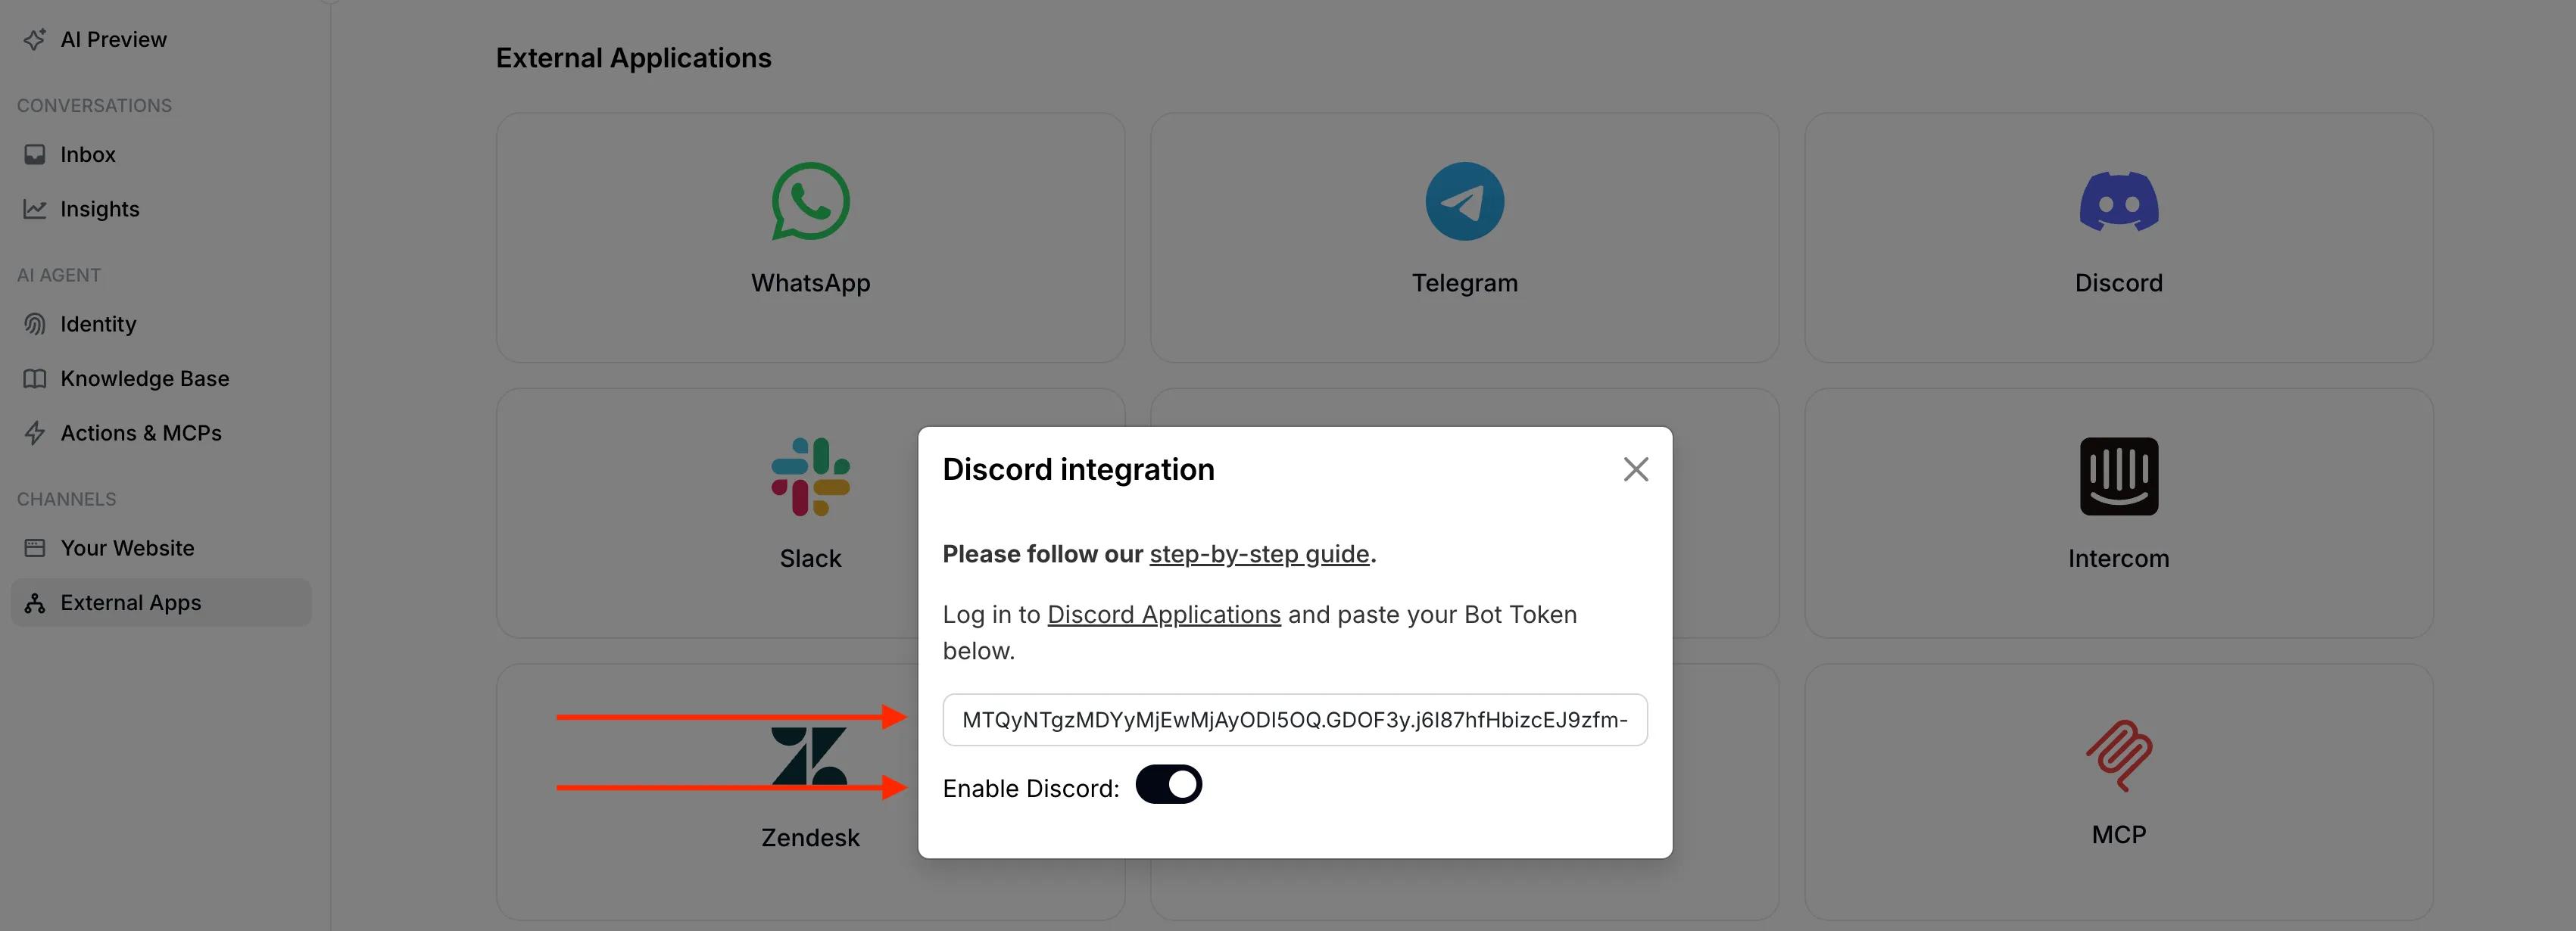Open the MCP integration card
The height and width of the screenshot is (931, 2576).
pos(2118,790)
